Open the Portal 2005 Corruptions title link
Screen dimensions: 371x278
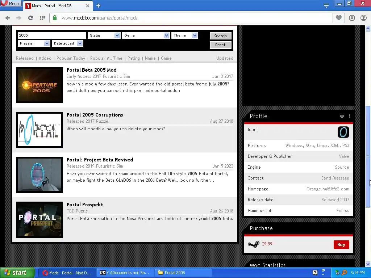click(95, 115)
